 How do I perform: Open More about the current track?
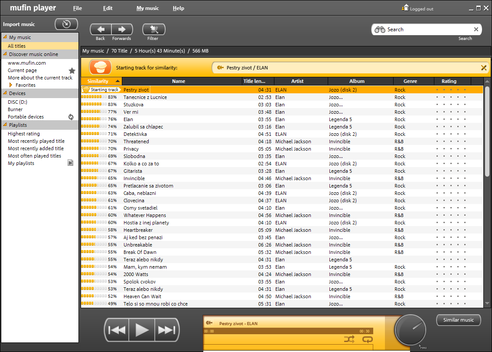tap(40, 78)
